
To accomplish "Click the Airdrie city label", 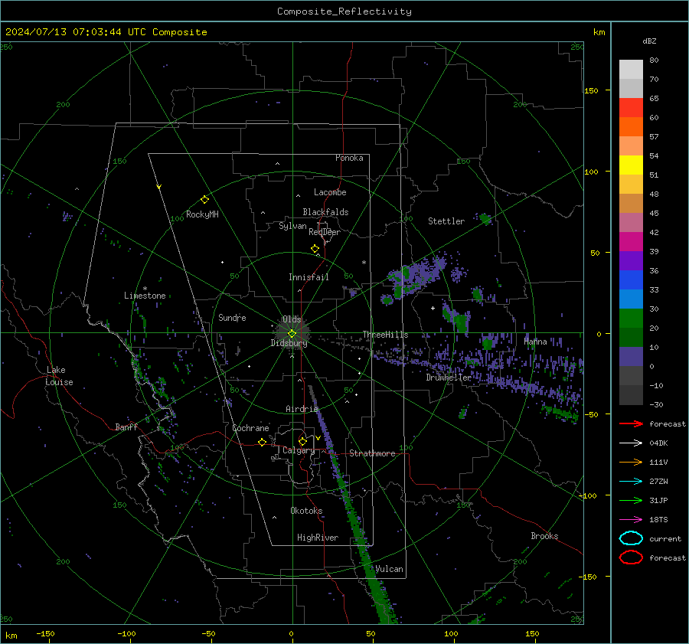I will click(x=302, y=409).
